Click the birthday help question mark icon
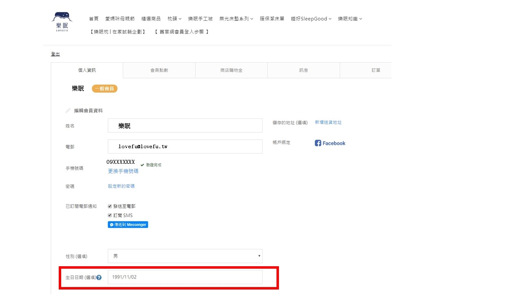Image resolution: width=522 pixels, height=294 pixels. (x=99, y=278)
